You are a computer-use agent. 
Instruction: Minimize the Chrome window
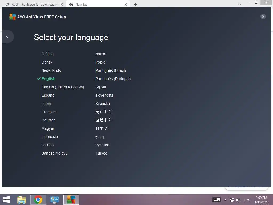pos(250,3)
